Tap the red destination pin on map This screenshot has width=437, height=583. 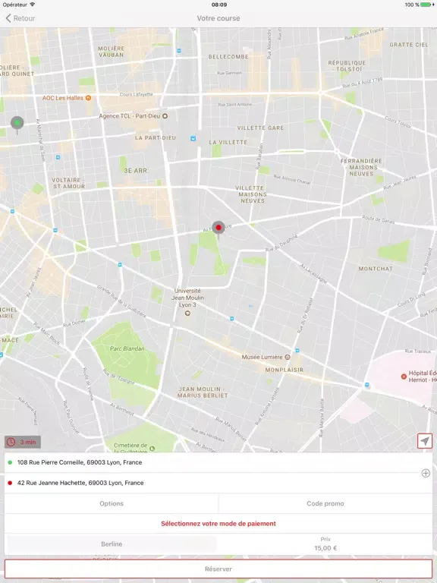(x=218, y=229)
